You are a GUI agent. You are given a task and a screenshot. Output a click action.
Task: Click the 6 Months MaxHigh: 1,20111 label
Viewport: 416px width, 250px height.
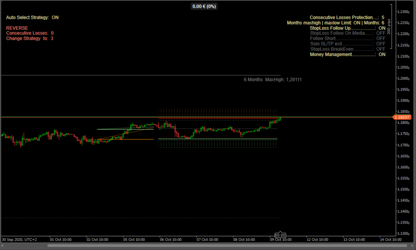pyautogui.click(x=273, y=79)
